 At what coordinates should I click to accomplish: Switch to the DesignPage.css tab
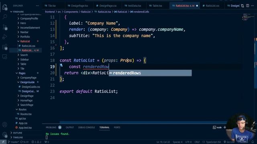[x=108, y=6]
